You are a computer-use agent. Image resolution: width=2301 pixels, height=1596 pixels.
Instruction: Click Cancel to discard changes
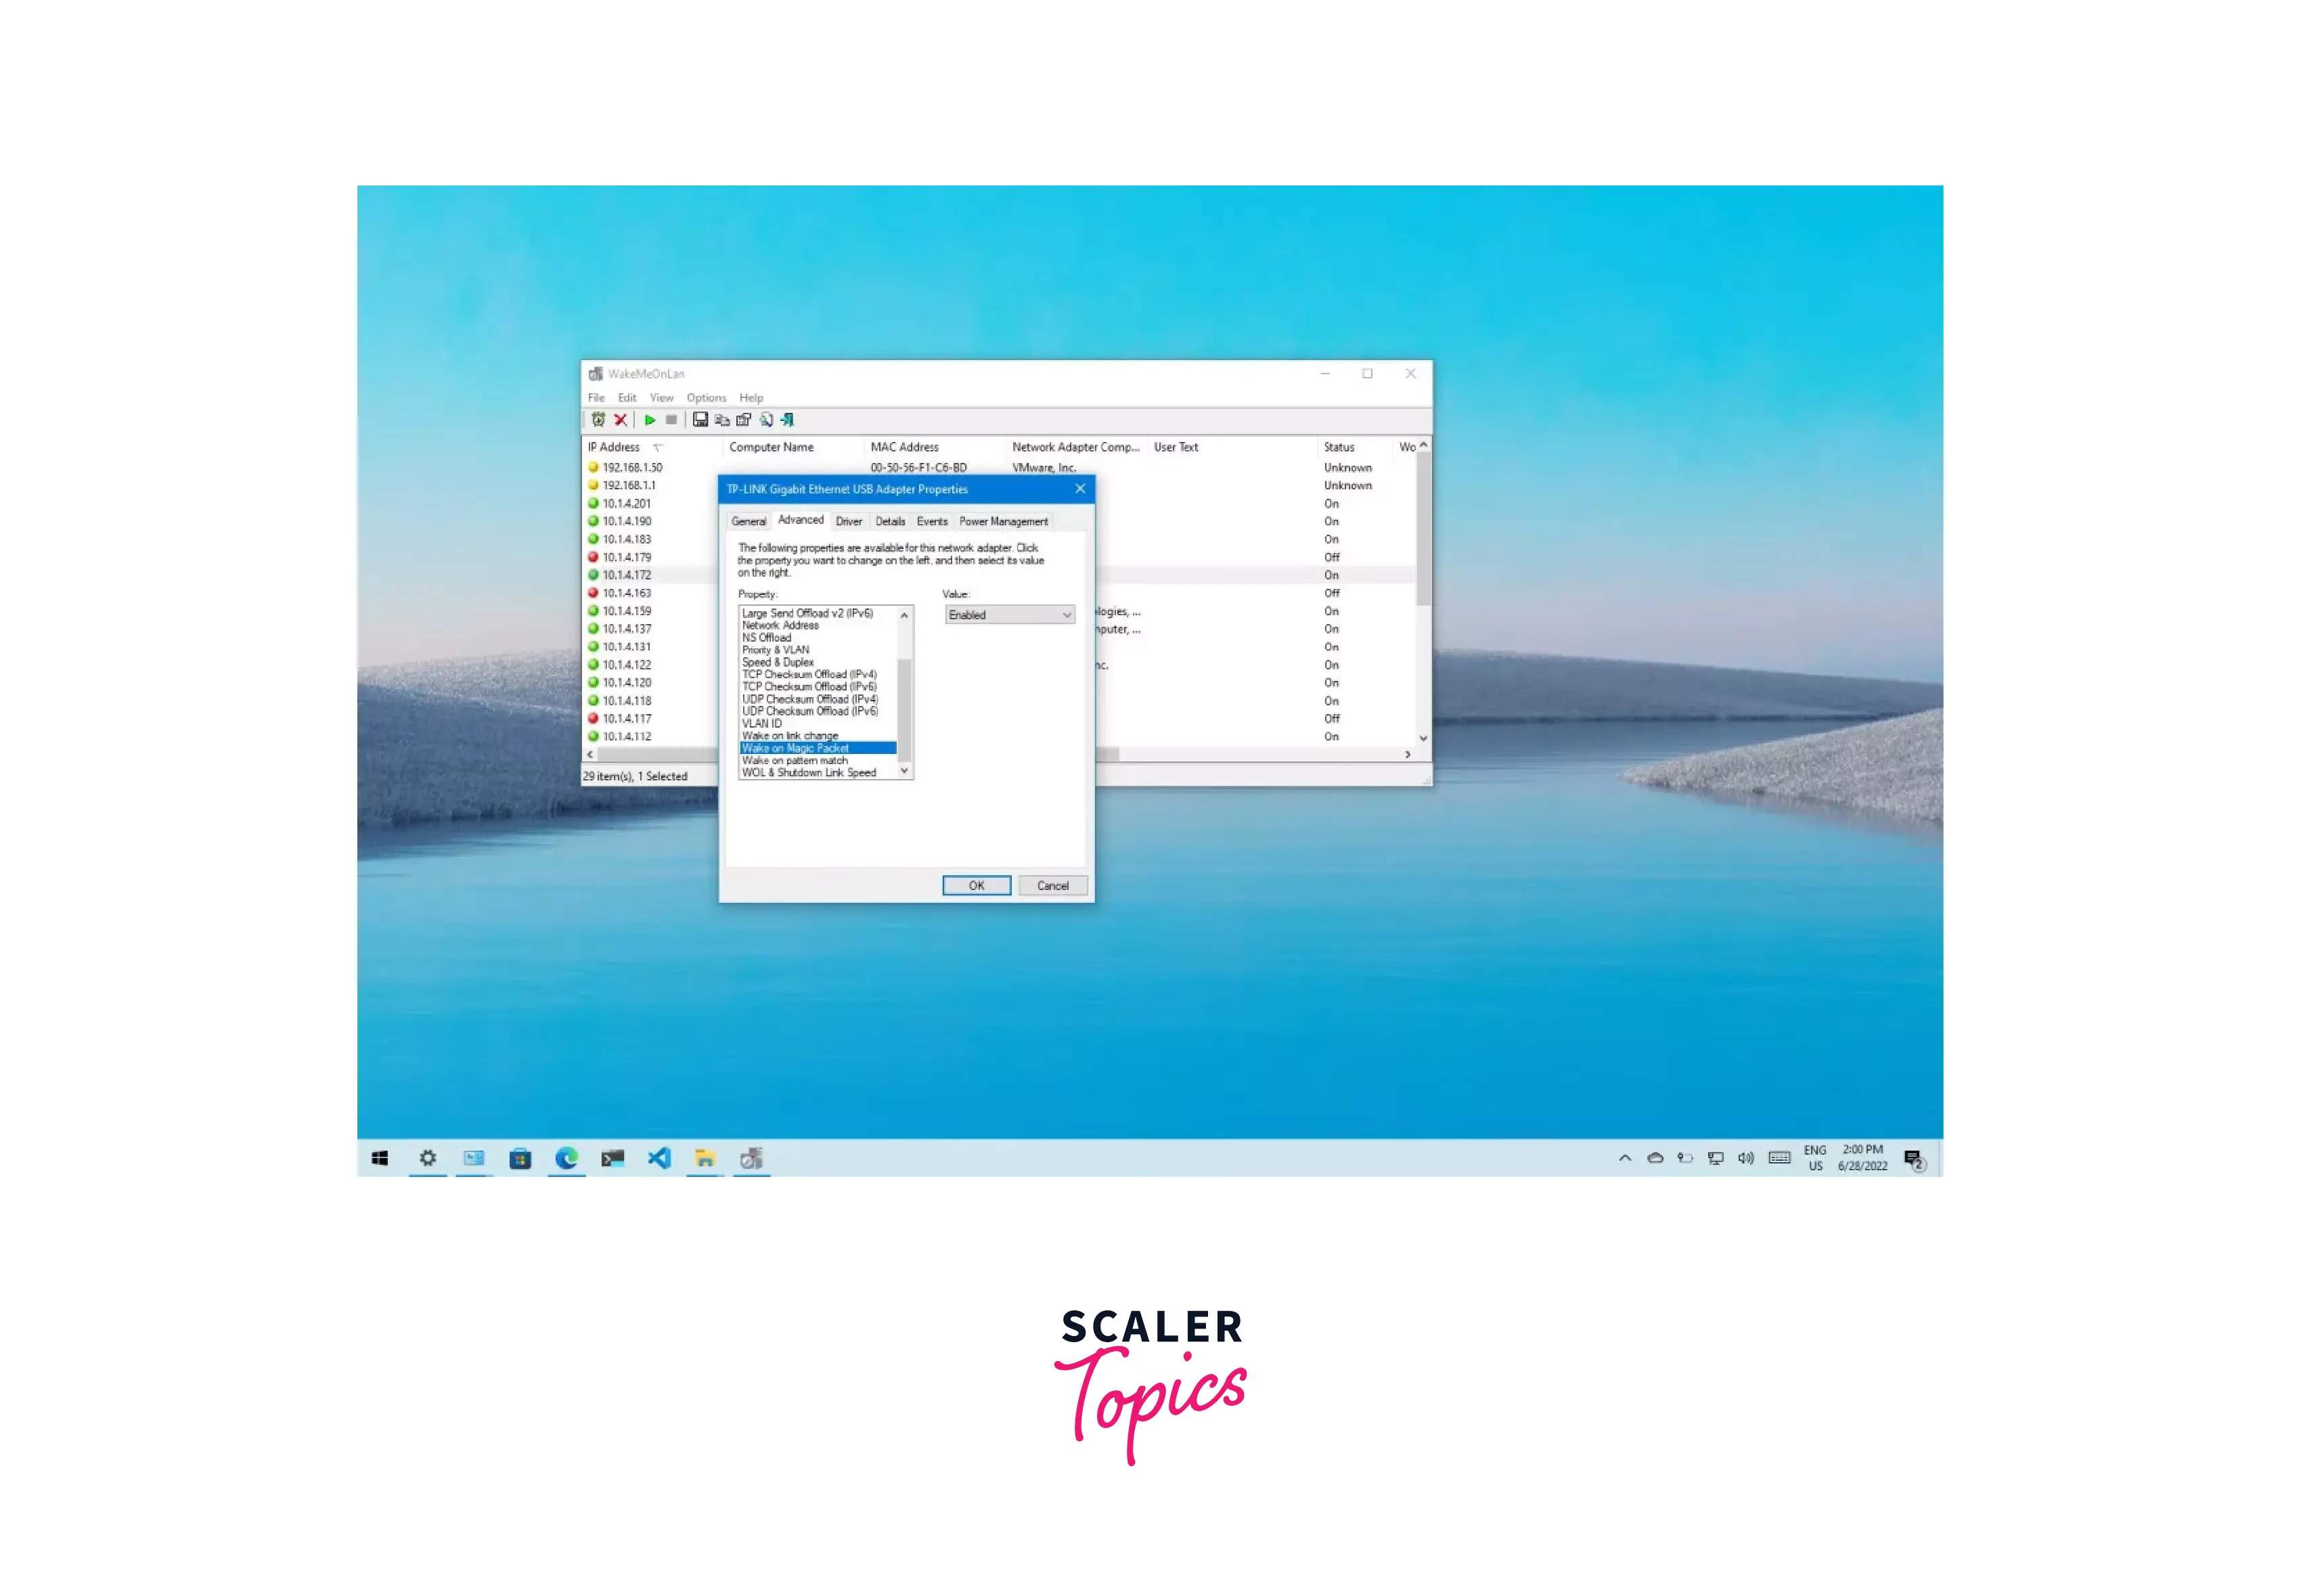tap(1051, 885)
